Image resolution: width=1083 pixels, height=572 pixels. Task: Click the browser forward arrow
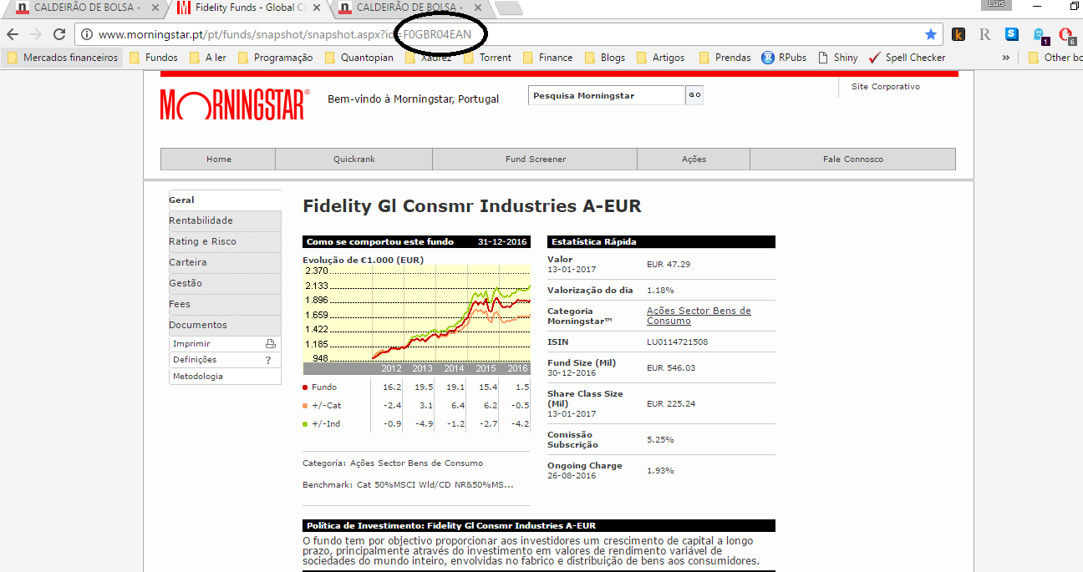click(x=35, y=34)
